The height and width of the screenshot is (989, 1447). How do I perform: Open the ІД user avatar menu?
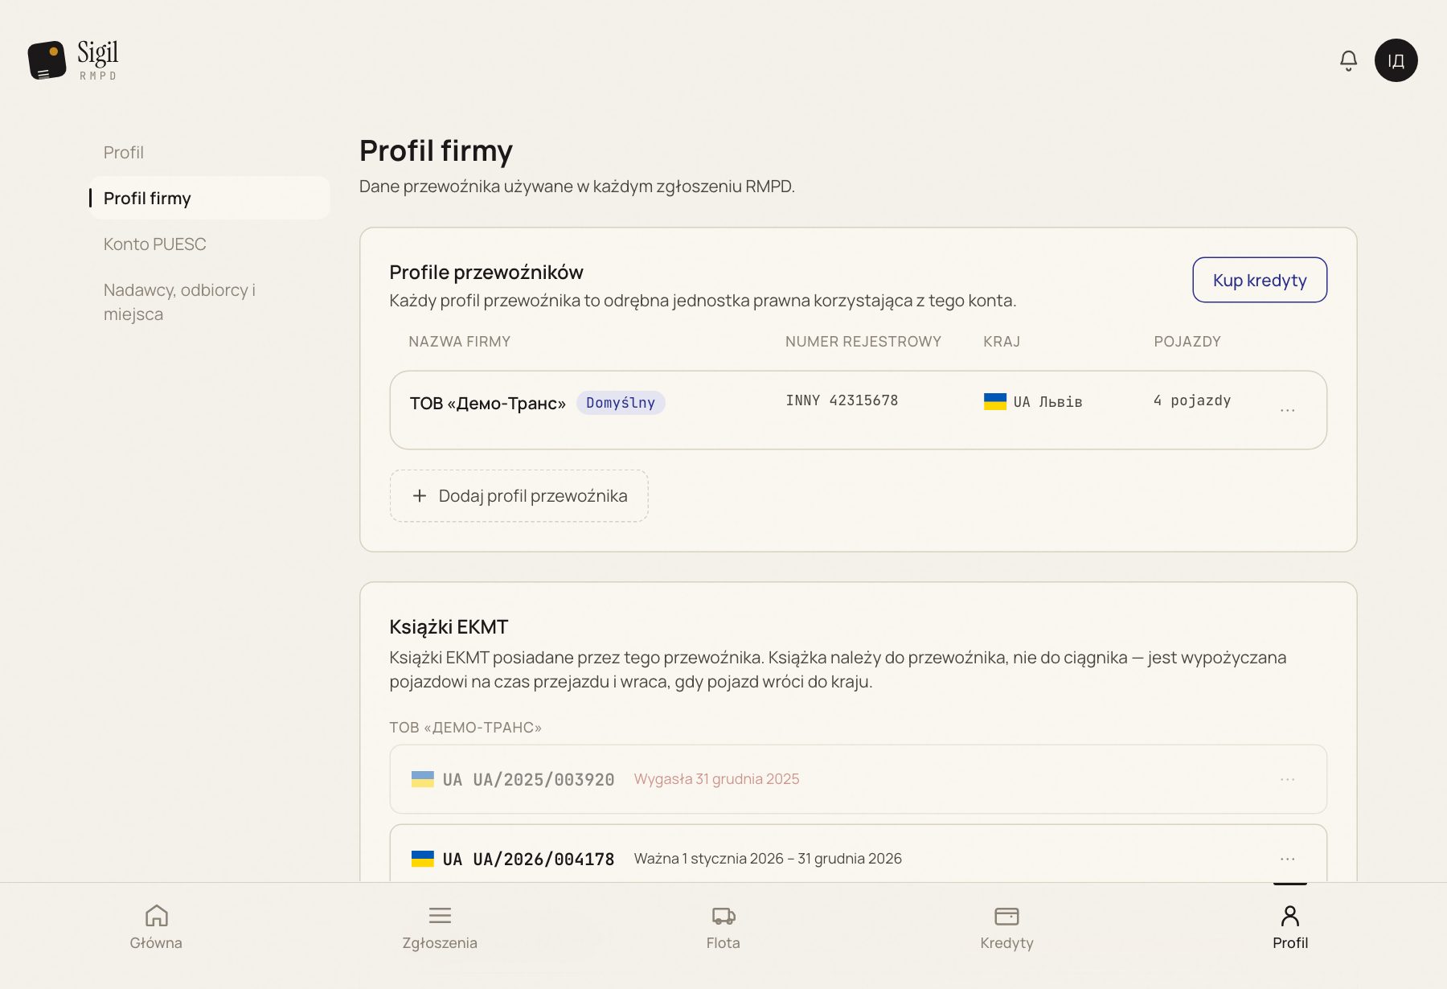pos(1396,60)
